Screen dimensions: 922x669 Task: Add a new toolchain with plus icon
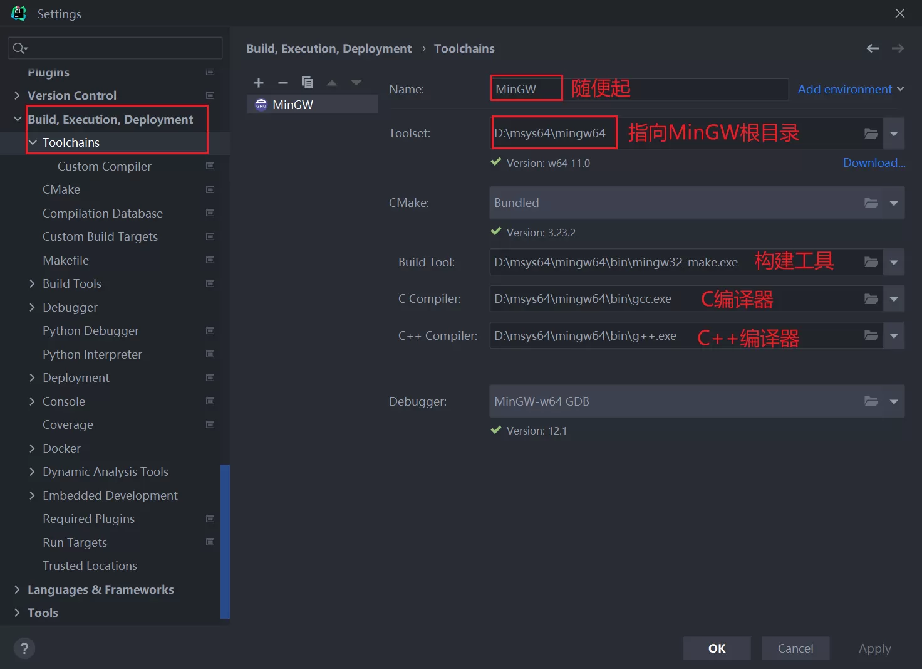click(x=259, y=83)
